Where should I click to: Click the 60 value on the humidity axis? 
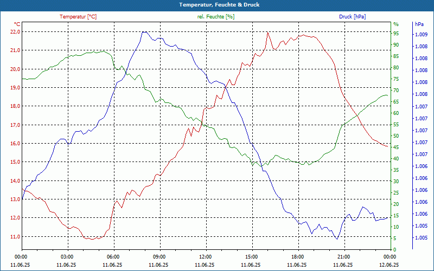(396, 113)
